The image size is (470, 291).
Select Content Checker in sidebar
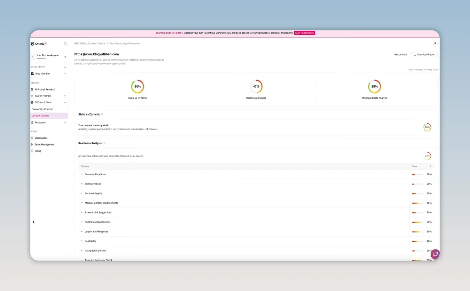coord(49,116)
